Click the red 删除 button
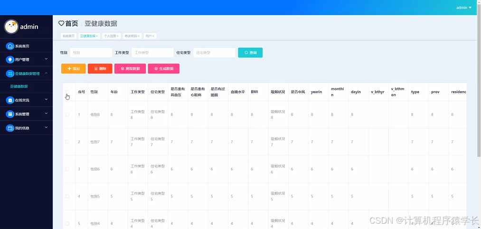This screenshot has width=481, height=229. coord(100,69)
